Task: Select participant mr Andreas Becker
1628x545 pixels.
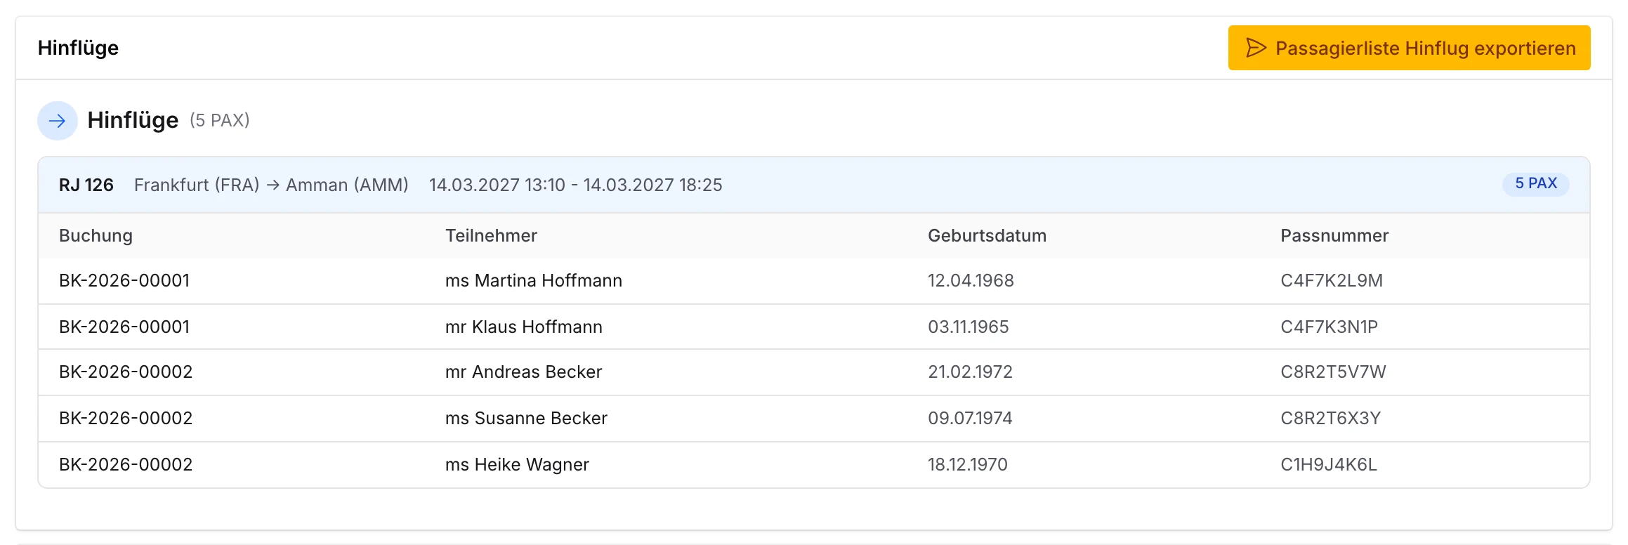Action: (x=524, y=372)
